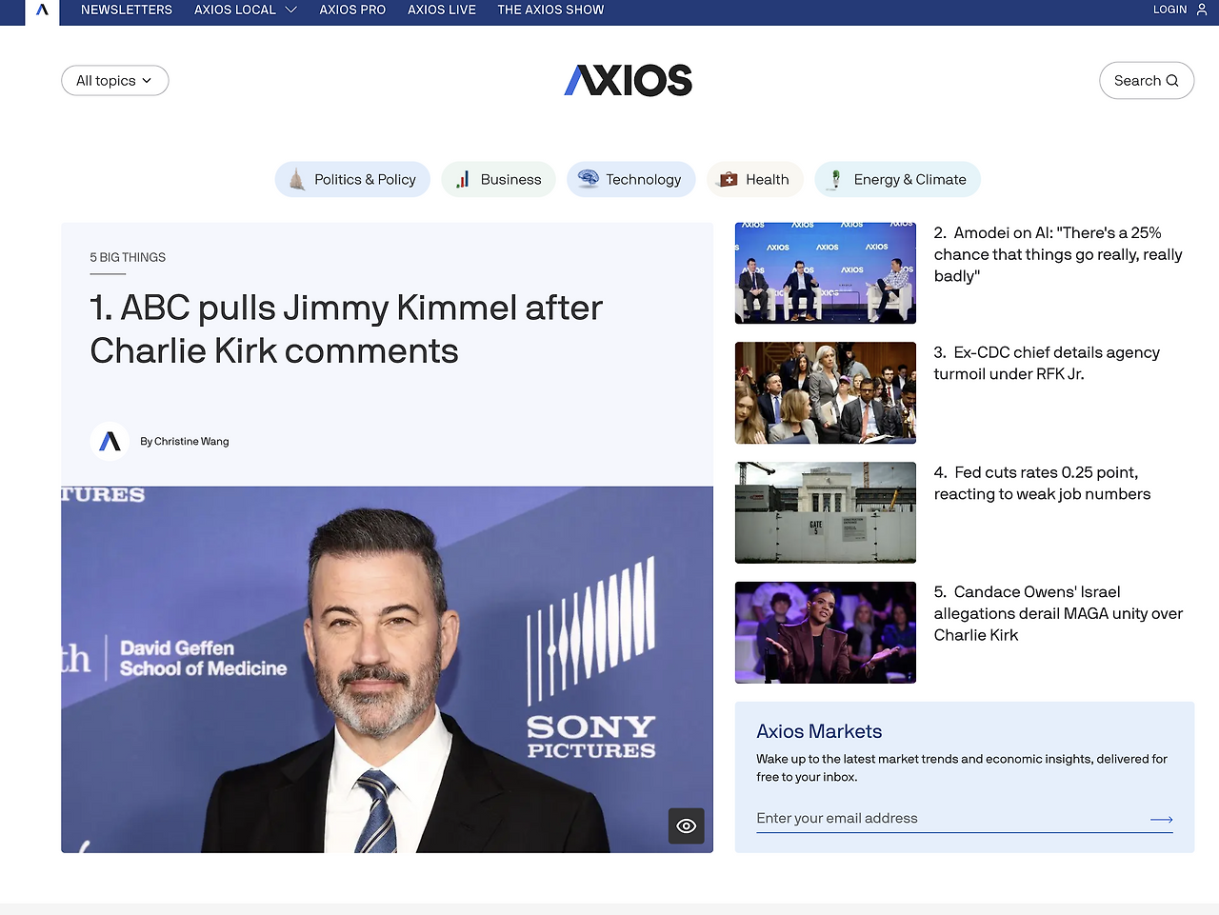Toggle the eye icon on Kimmel photo
The height and width of the screenshot is (915, 1219).
click(x=687, y=825)
